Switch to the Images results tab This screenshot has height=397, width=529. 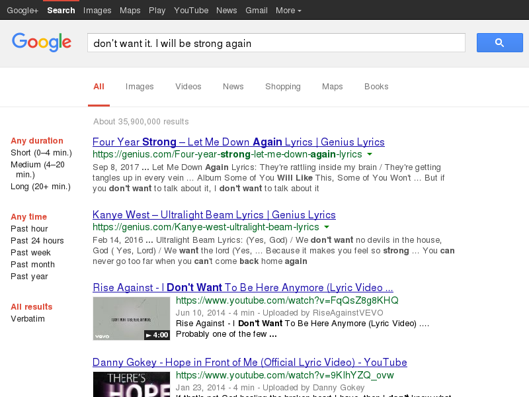point(140,87)
